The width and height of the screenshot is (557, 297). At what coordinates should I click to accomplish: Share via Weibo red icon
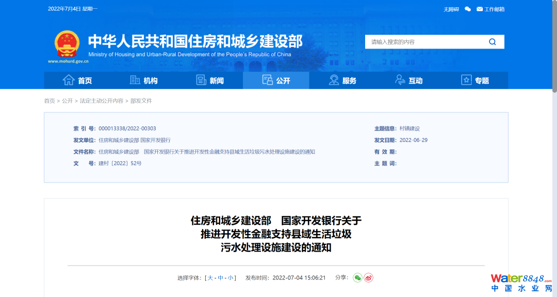[368, 278]
